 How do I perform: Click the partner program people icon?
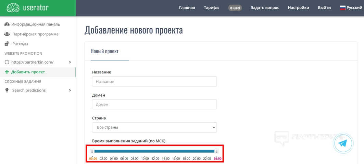click(x=7, y=34)
